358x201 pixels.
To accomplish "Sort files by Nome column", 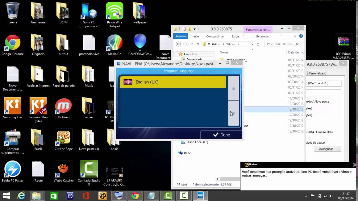I will click(224, 52).
